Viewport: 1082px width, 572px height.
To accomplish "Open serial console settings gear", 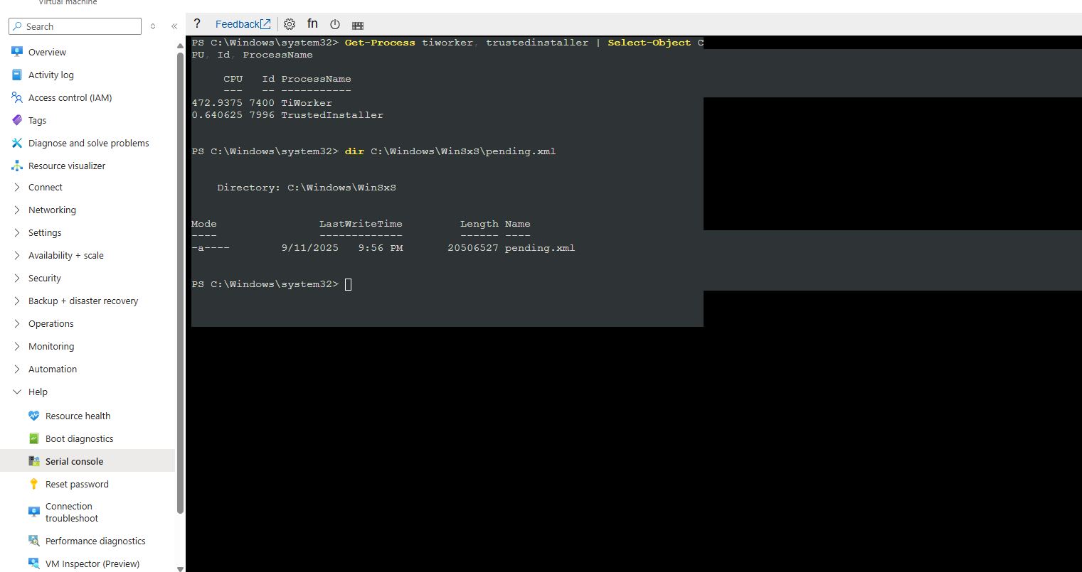I will click(290, 24).
